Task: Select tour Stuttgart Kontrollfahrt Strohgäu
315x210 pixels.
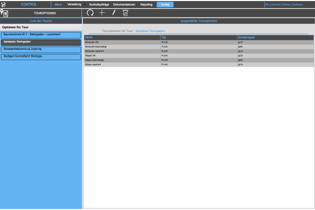Action: pos(41,56)
